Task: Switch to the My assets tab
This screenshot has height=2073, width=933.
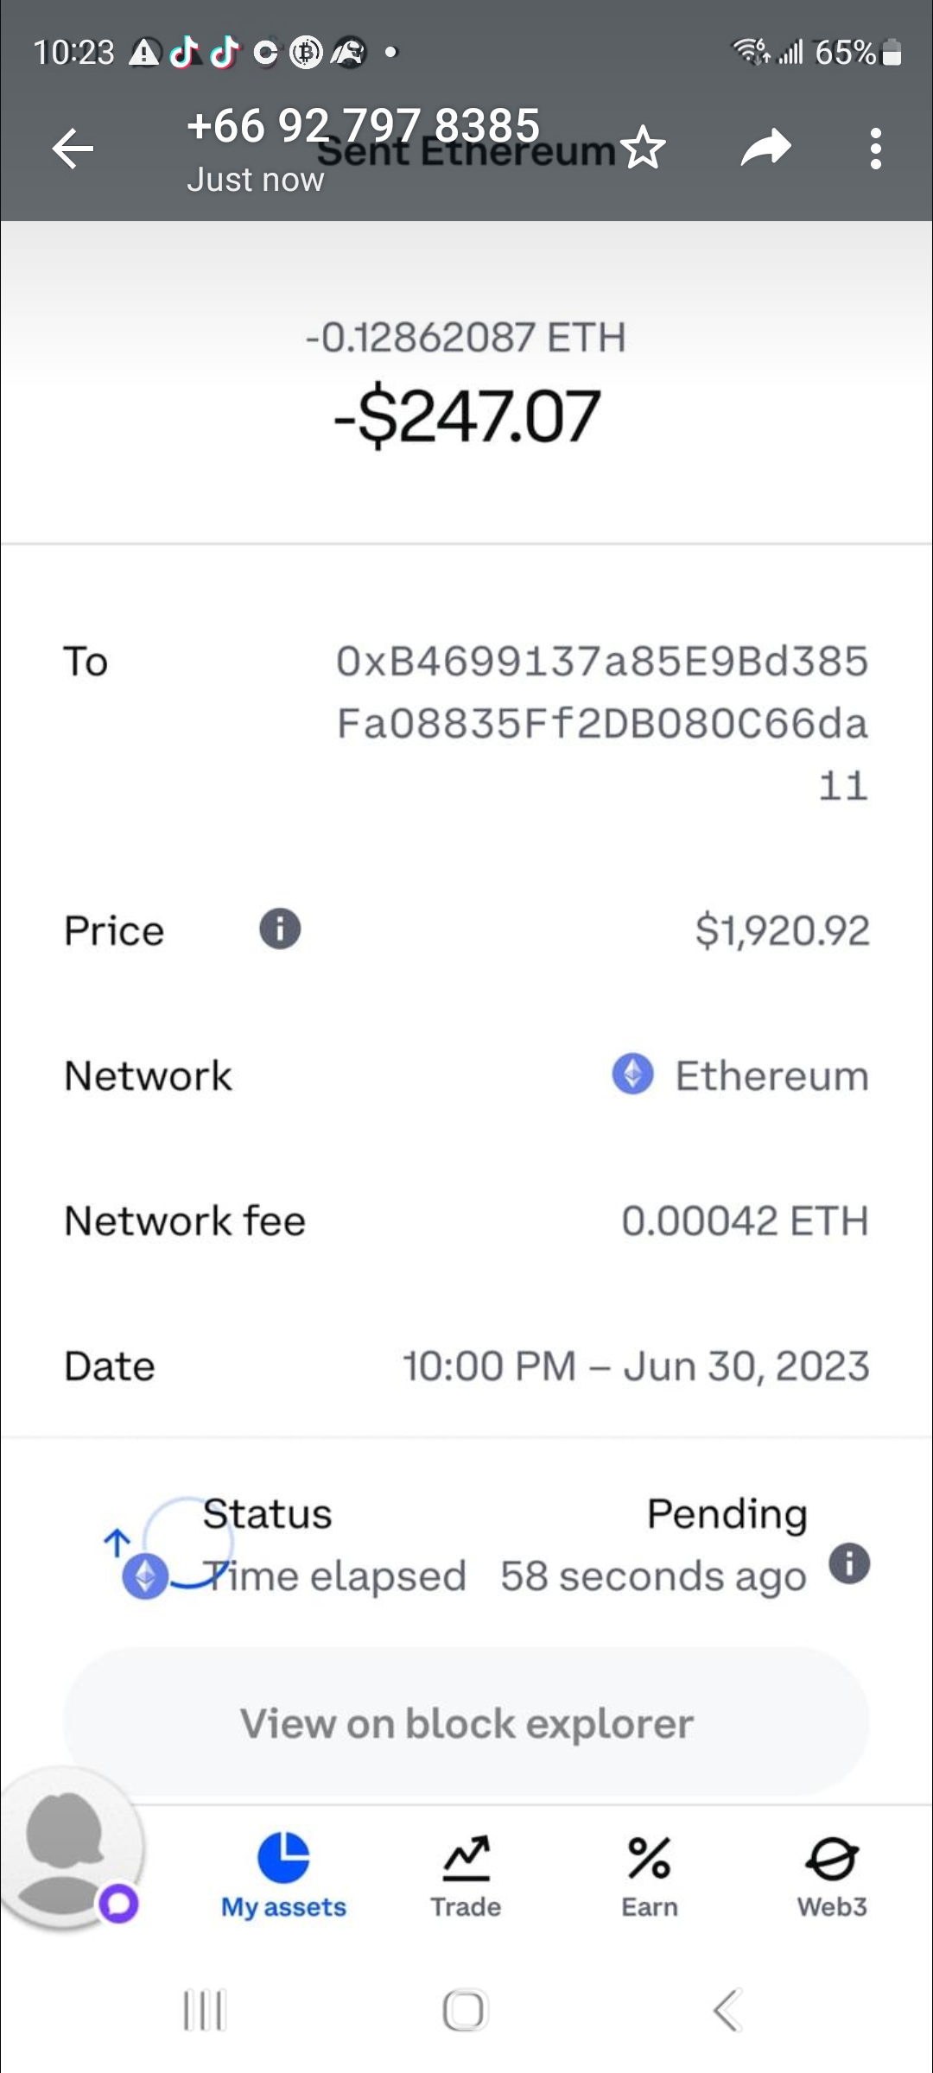Action: [283, 1874]
